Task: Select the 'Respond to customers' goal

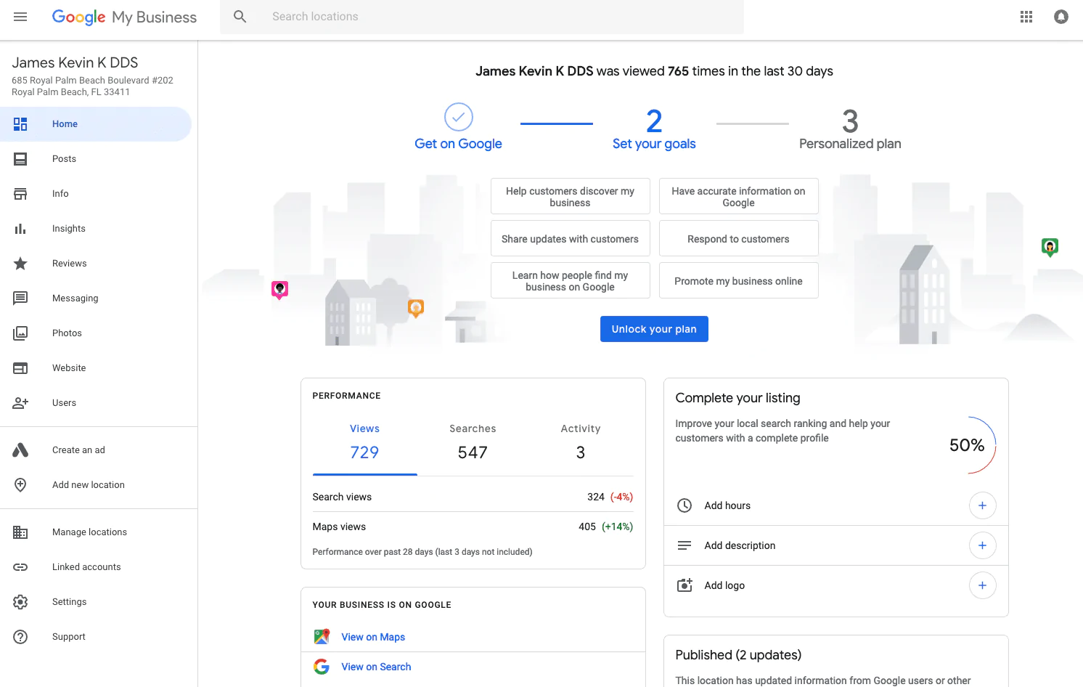Action: pyautogui.click(x=738, y=239)
